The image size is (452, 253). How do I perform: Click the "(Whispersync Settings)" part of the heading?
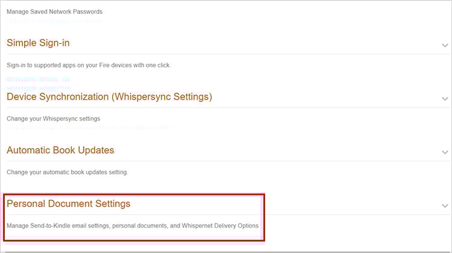click(162, 97)
